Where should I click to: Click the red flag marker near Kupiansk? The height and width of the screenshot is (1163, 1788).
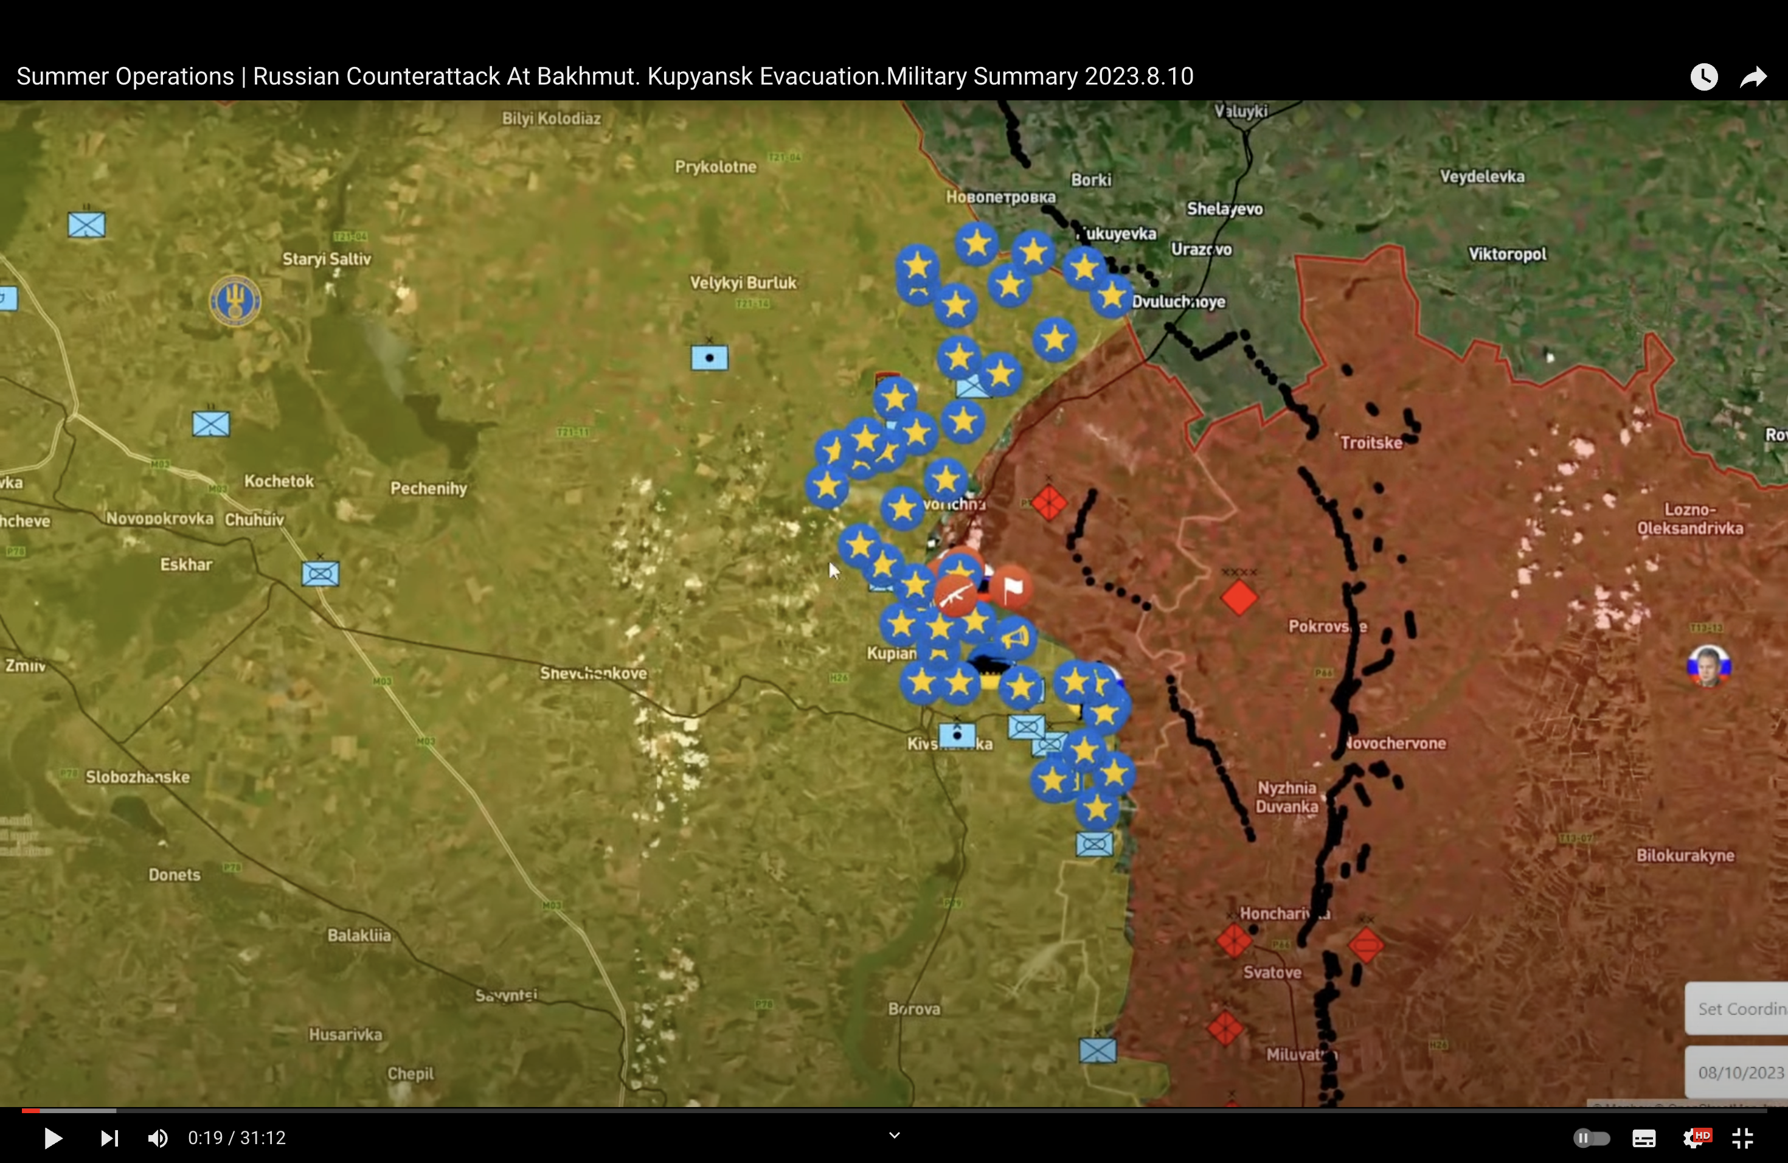(x=1012, y=588)
